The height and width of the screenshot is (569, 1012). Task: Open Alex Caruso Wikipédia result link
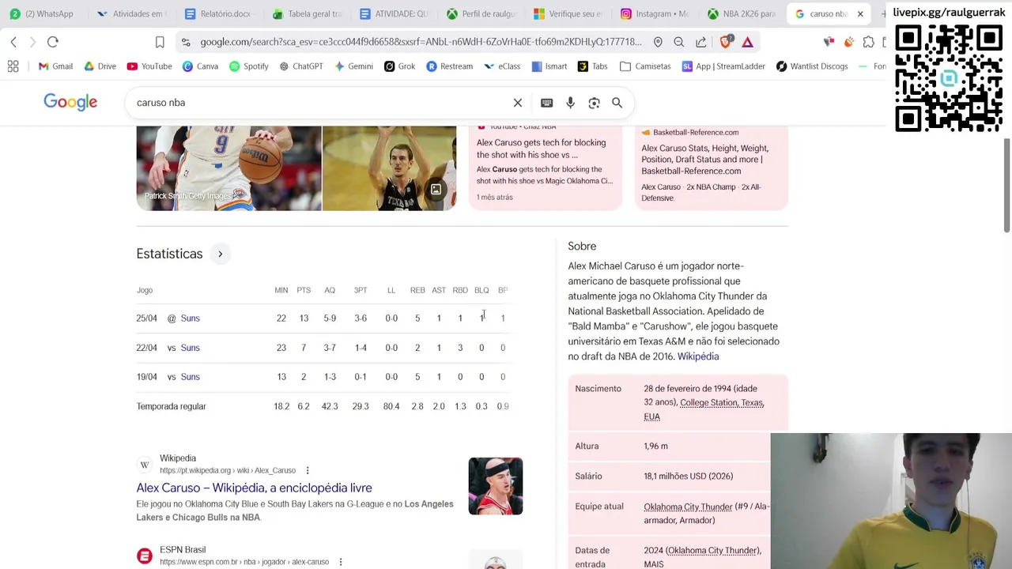pyautogui.click(x=254, y=488)
